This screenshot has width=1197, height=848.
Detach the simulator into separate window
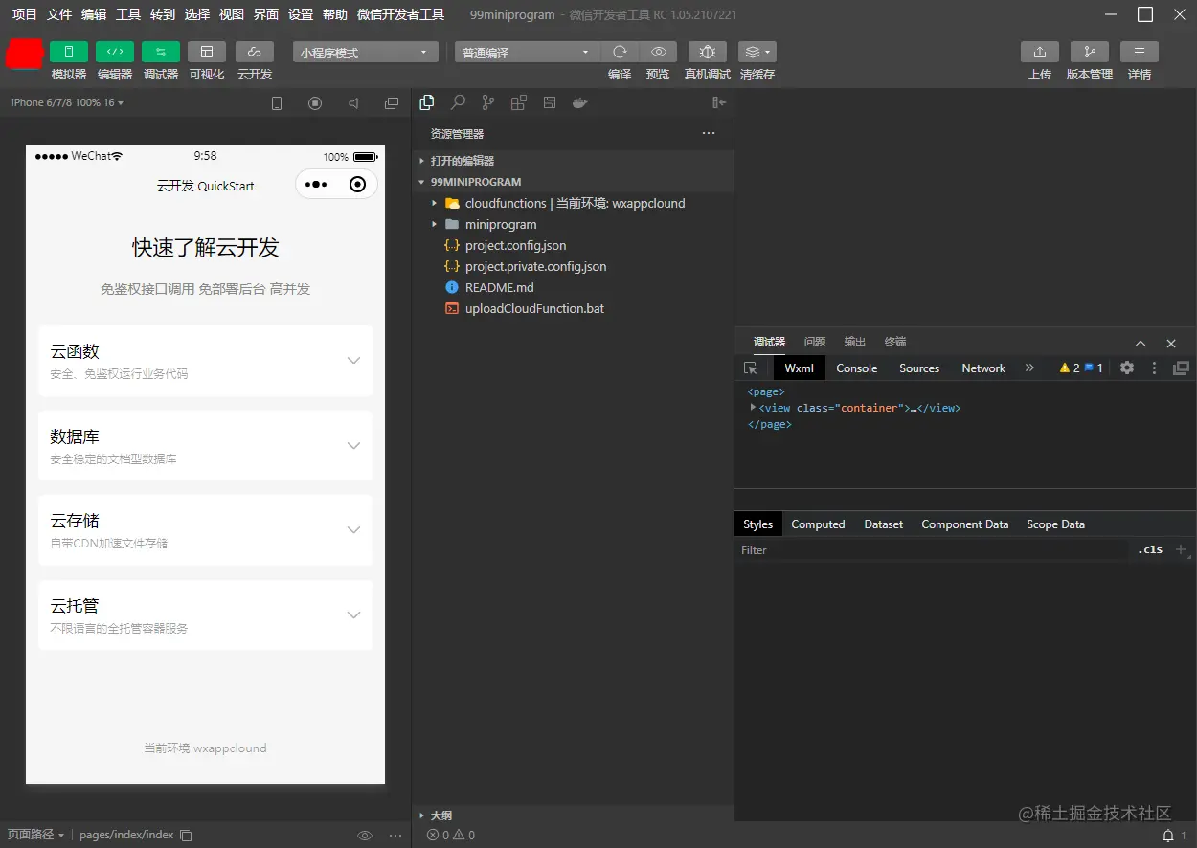pyautogui.click(x=392, y=103)
